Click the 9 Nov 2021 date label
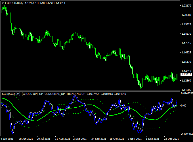This screenshot has height=142, width=193. coord(135,139)
